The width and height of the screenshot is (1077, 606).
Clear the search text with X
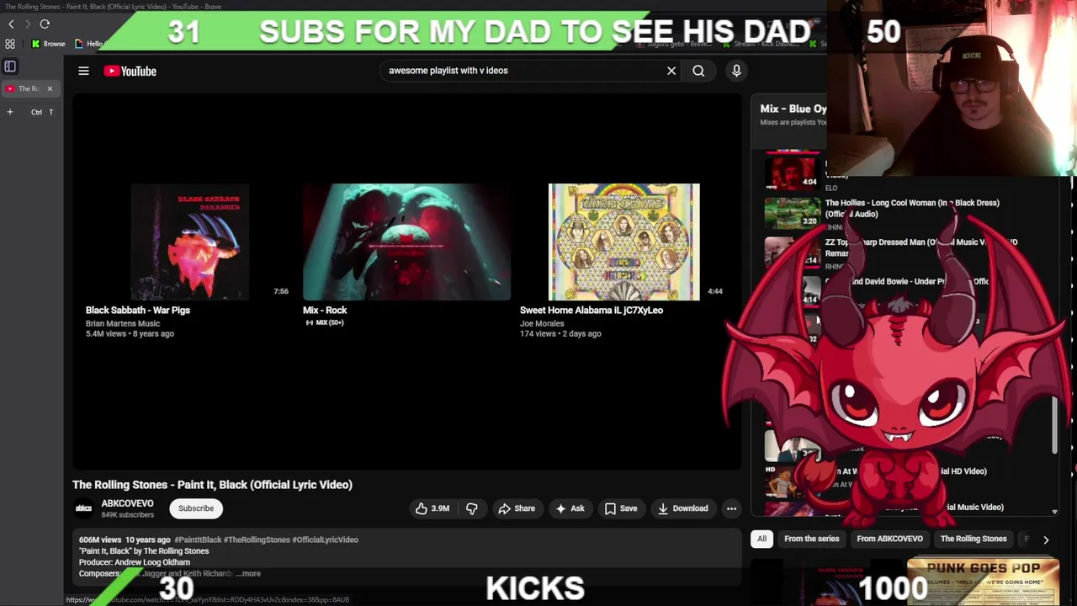(671, 71)
